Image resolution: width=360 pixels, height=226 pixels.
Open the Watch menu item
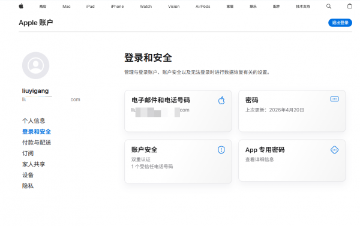(146, 7)
